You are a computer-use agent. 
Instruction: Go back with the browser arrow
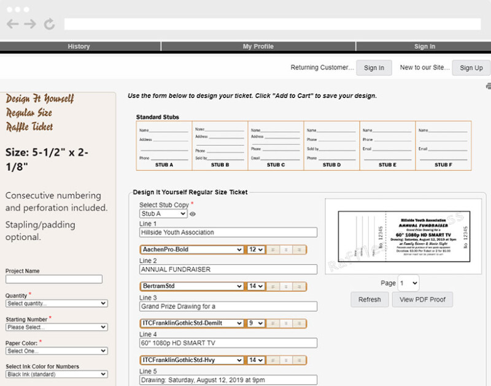[x=12, y=24]
